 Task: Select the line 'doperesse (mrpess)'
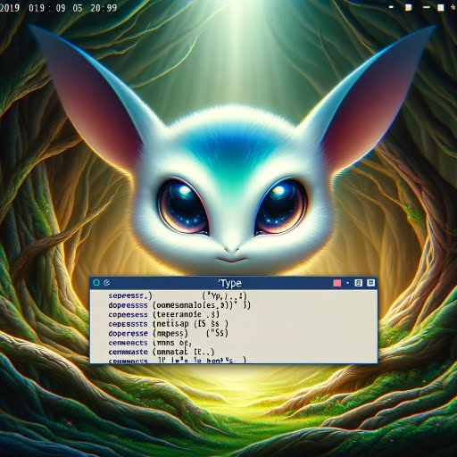[168, 333]
